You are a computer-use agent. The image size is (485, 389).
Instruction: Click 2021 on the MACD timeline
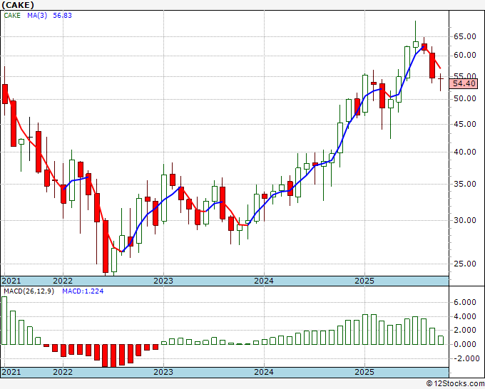(x=11, y=372)
